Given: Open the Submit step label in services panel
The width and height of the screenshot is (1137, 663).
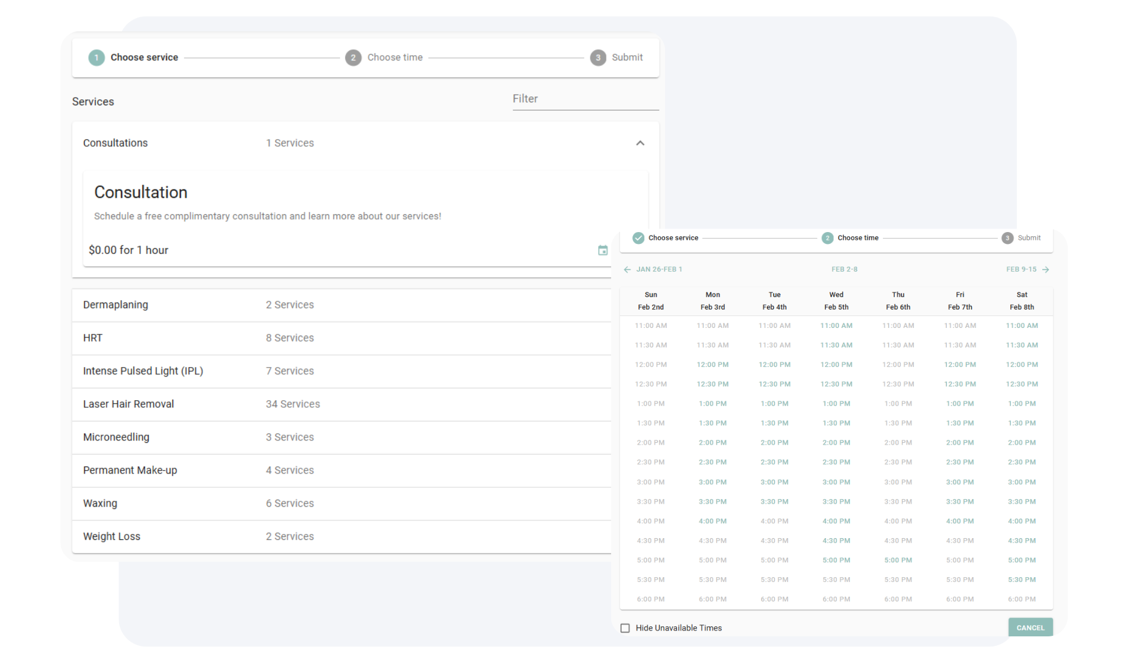Looking at the screenshot, I should (x=627, y=57).
